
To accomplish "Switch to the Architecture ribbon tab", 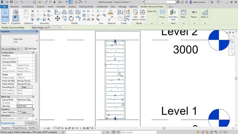I will coord(28,7).
